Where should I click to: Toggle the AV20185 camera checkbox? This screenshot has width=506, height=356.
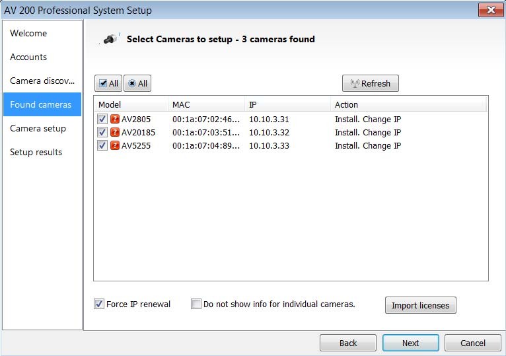click(x=102, y=133)
